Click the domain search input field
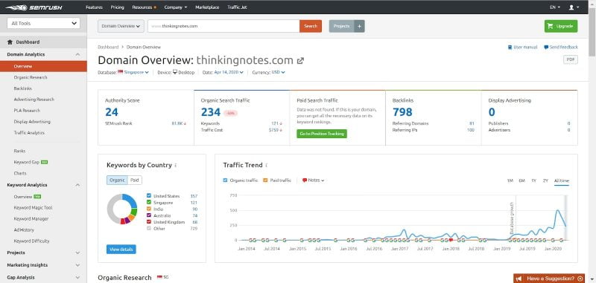The height and width of the screenshot is (283, 596). (x=223, y=26)
